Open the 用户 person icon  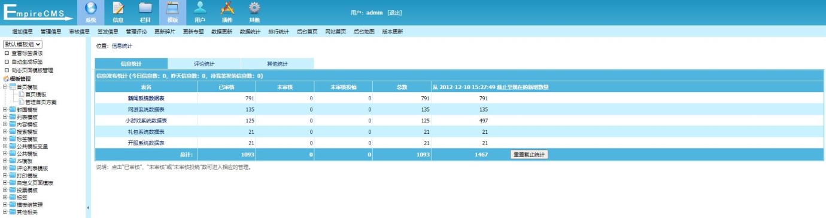200,8
